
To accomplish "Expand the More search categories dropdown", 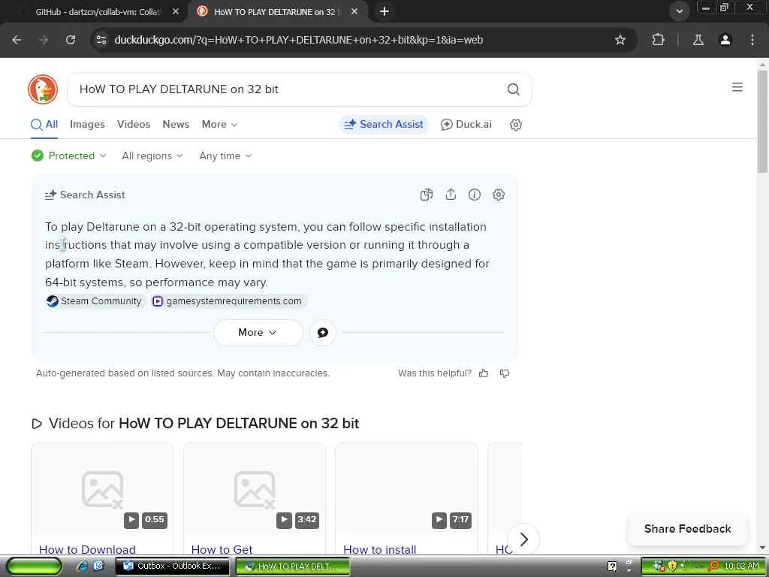I will 219,125.
